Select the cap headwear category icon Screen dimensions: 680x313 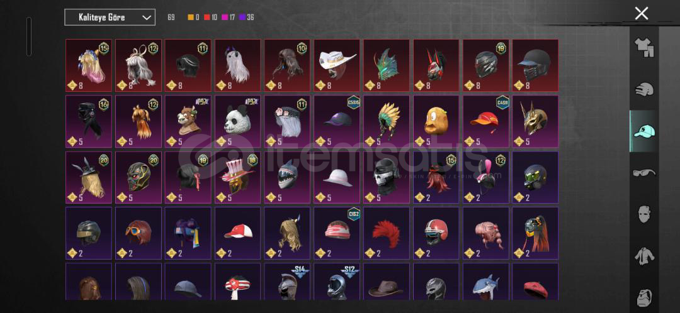(x=643, y=131)
